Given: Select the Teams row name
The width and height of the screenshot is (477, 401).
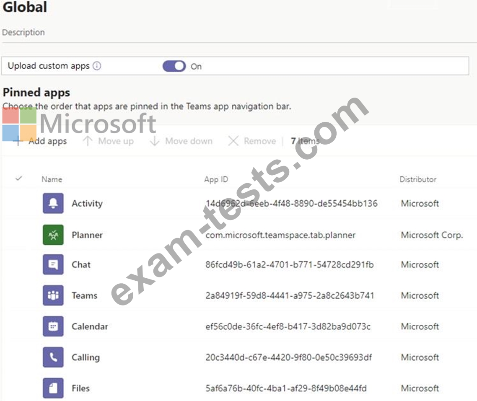Looking at the screenshot, I should point(84,295).
